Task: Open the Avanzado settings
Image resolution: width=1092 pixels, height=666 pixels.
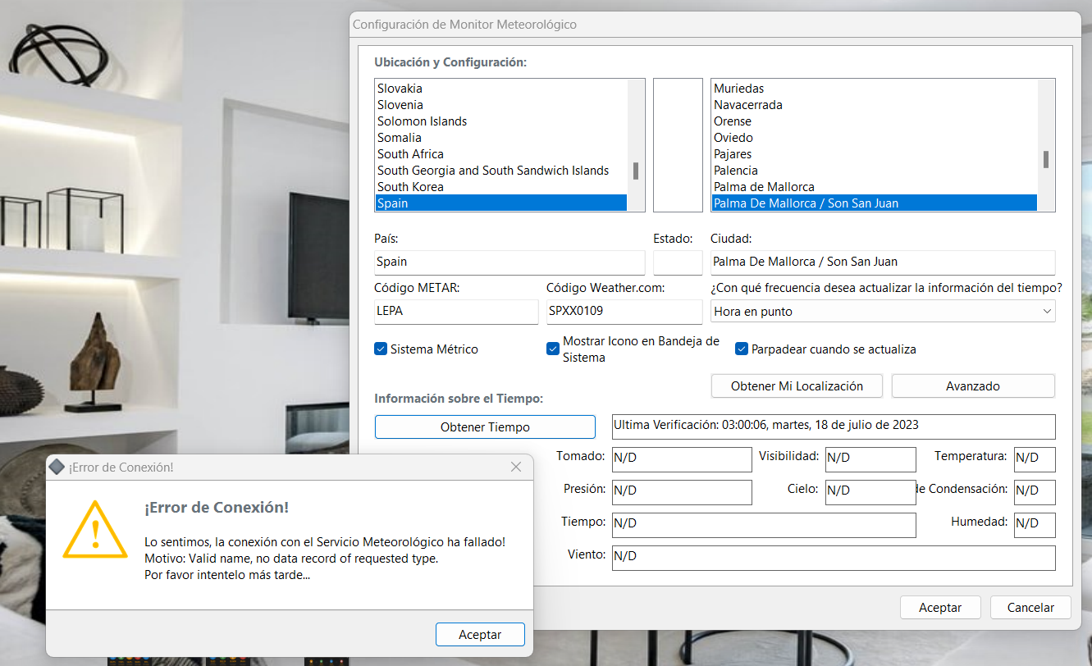Action: pos(972,385)
